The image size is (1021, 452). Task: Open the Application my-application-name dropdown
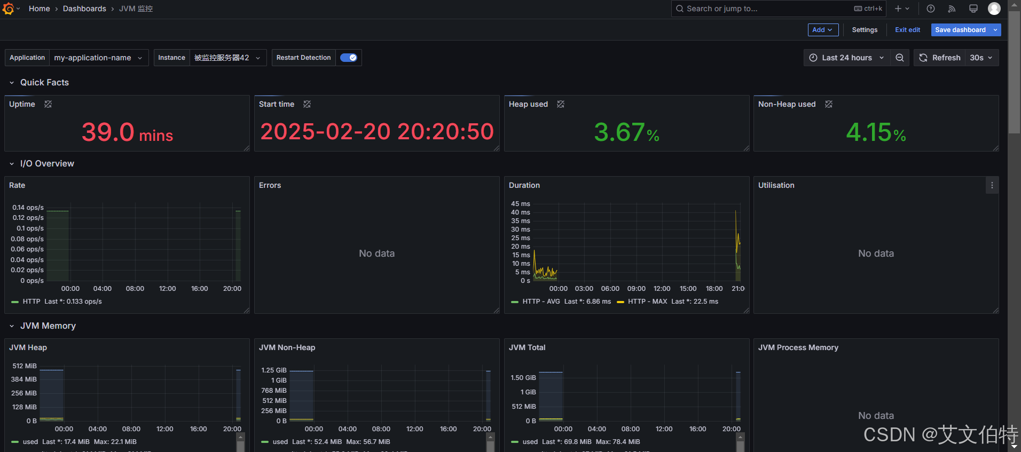pos(99,58)
